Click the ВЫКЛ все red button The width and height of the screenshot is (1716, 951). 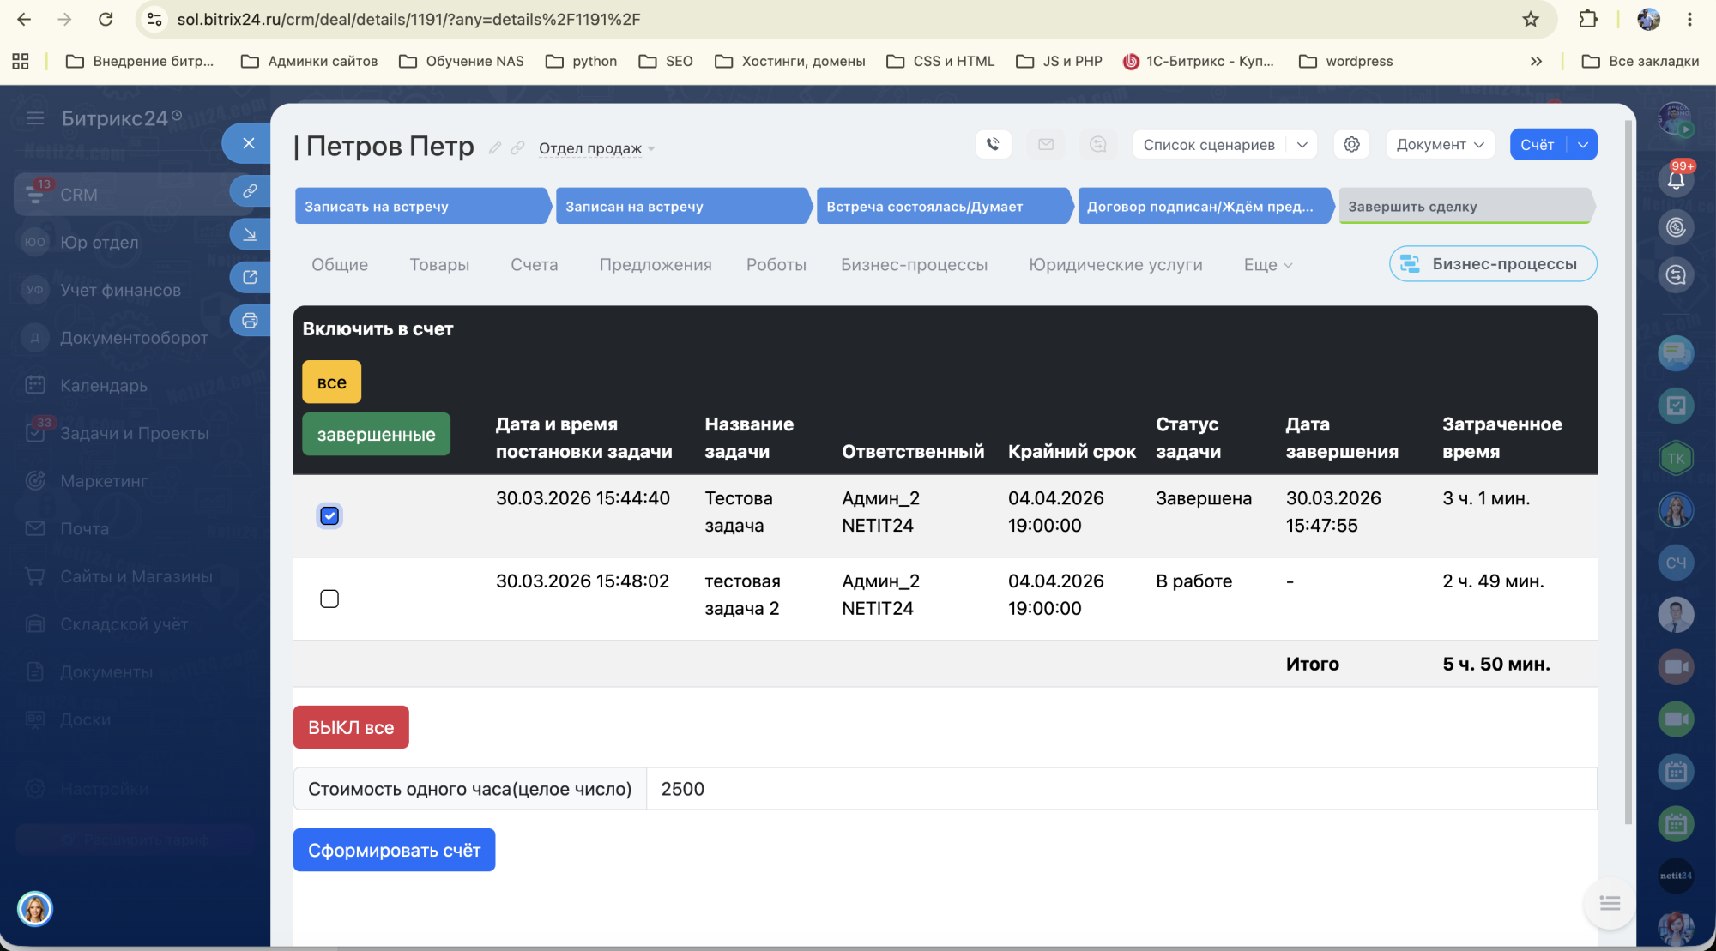351,727
